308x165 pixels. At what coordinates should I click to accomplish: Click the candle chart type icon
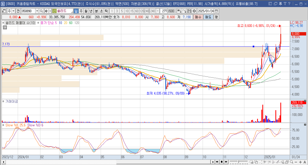(179, 11)
